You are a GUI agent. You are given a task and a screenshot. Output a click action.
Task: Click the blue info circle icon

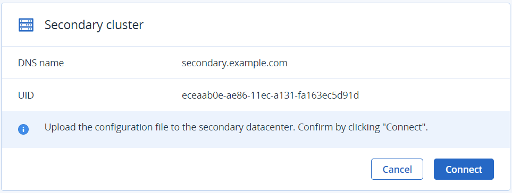tap(23, 129)
